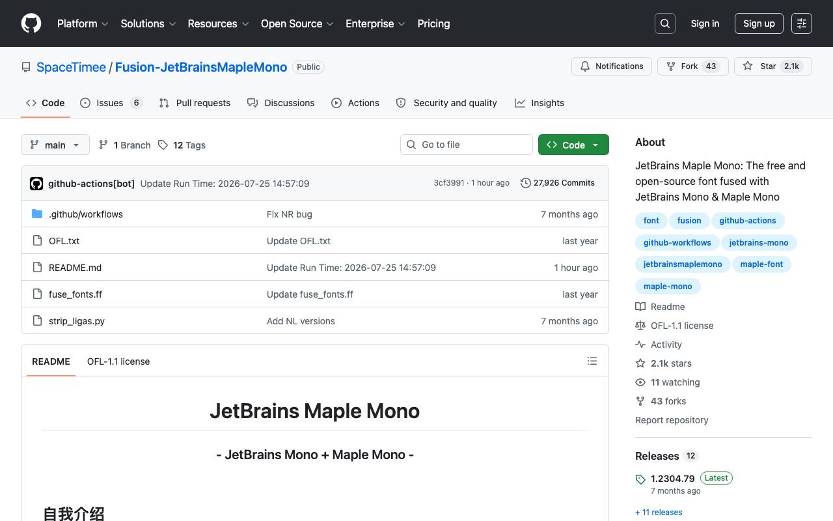Click the strip_ligas.py file icon
833x521 pixels.
point(37,321)
